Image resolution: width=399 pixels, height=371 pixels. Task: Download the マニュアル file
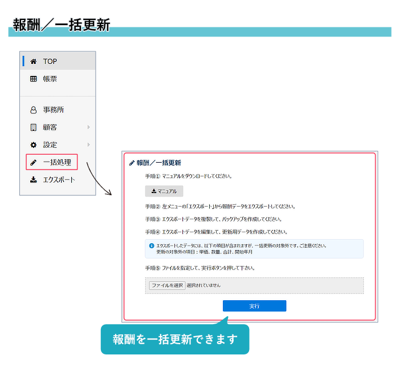click(x=164, y=191)
